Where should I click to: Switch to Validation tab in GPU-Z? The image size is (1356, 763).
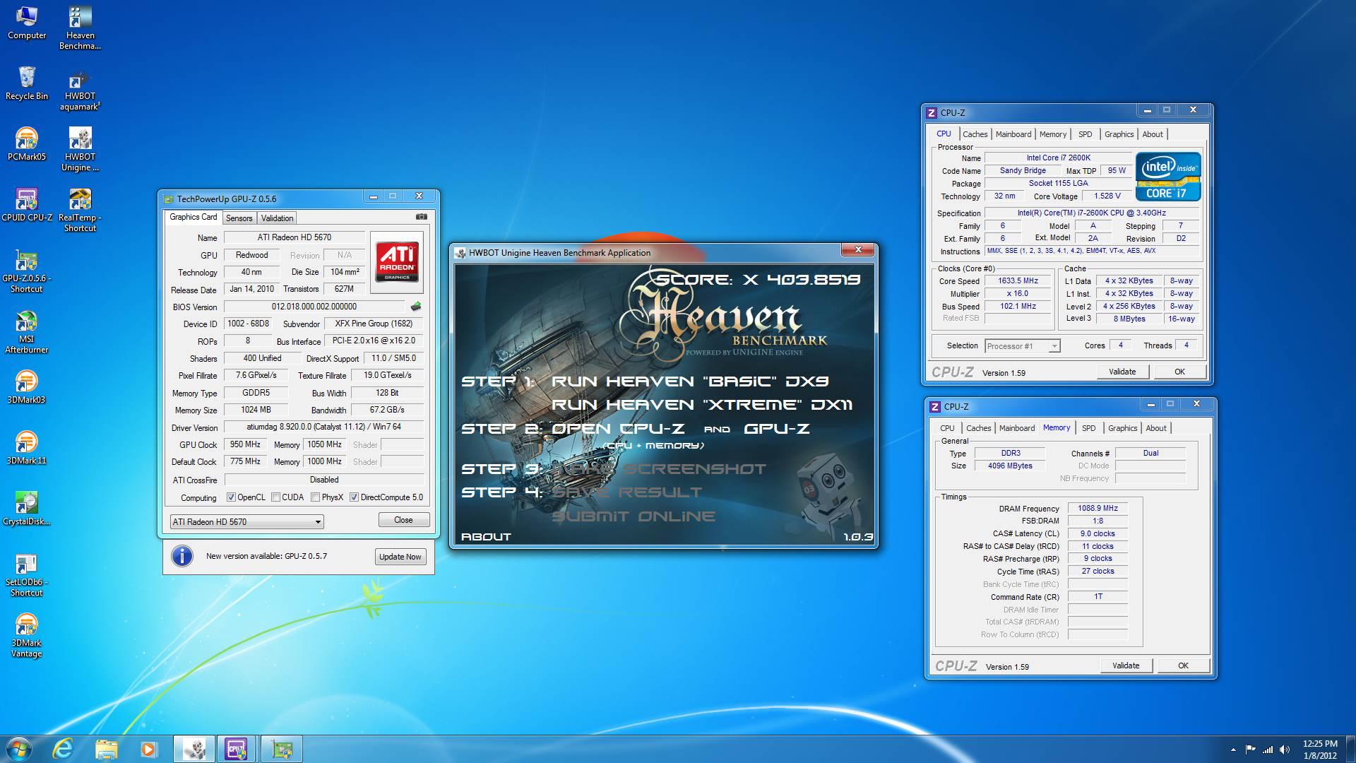(x=277, y=218)
